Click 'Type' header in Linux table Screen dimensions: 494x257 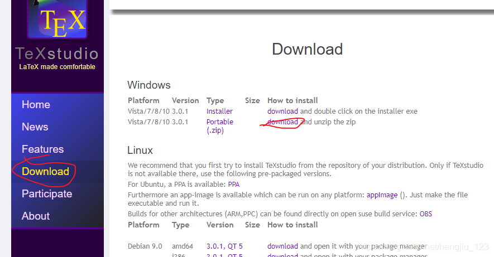click(x=180, y=225)
